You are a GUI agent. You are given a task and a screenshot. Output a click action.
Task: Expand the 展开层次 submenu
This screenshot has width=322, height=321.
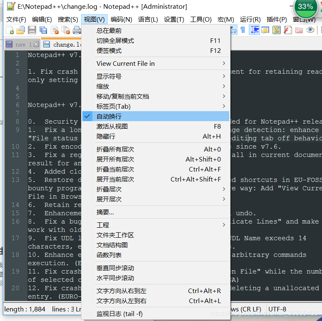coord(156,199)
